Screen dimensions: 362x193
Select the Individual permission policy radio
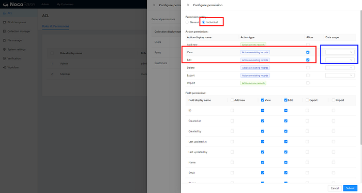[x=204, y=22]
